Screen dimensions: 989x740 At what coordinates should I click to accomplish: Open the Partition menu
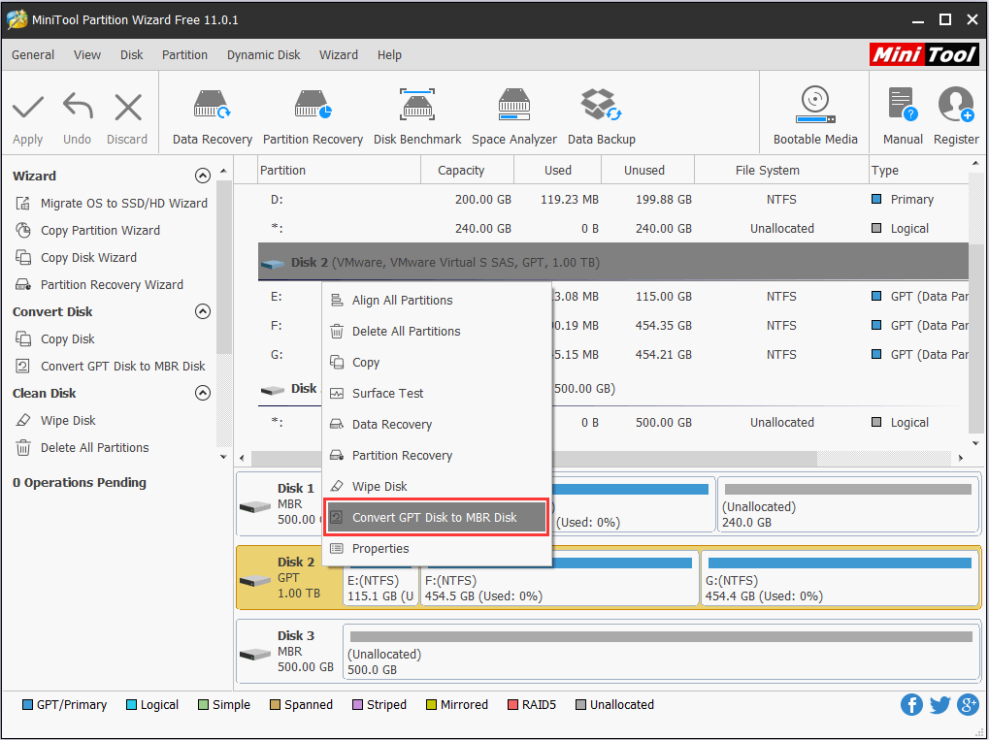coord(184,55)
